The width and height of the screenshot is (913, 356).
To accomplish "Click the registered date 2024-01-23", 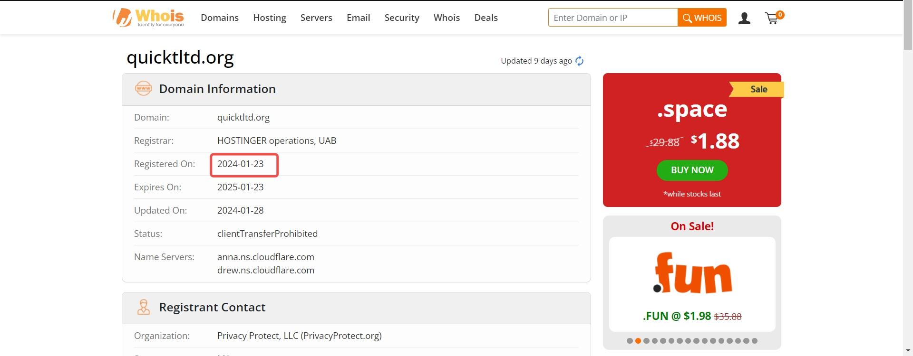I will (x=241, y=164).
